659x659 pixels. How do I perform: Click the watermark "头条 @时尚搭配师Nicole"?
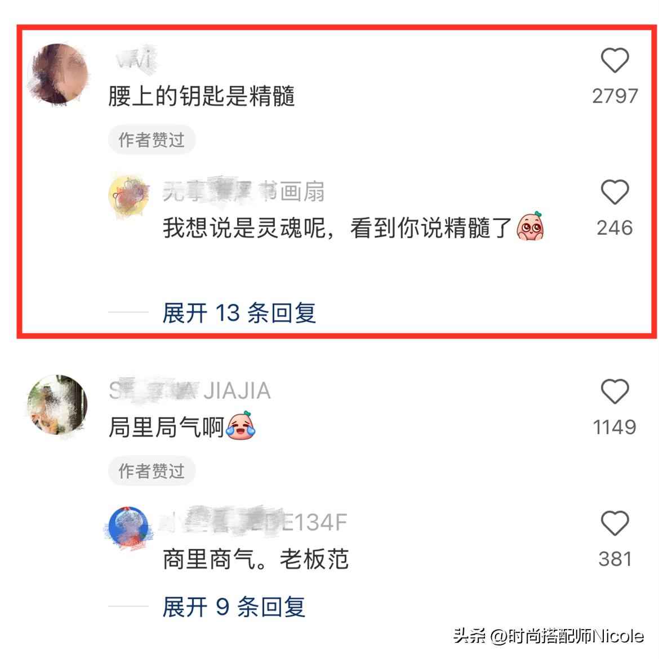pos(548,636)
